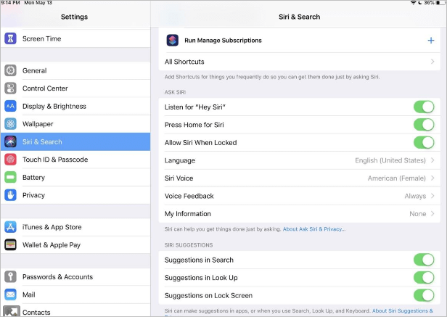Tap the Privacy hand icon
Screen dimensions: 447x317
(10, 195)
